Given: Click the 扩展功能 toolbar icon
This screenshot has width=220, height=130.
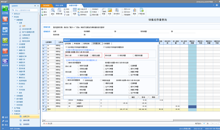Looking at the screenshot, I should point(142,12).
